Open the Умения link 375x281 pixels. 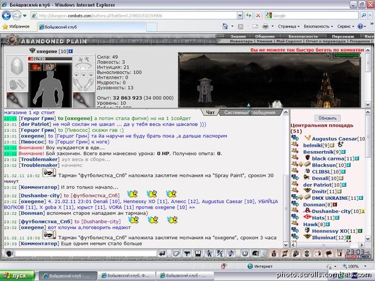coord(264,41)
